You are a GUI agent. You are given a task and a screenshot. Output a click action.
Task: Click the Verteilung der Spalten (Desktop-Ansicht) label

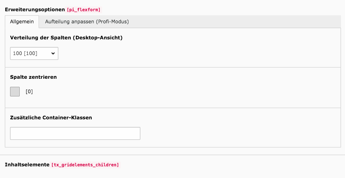66,38
